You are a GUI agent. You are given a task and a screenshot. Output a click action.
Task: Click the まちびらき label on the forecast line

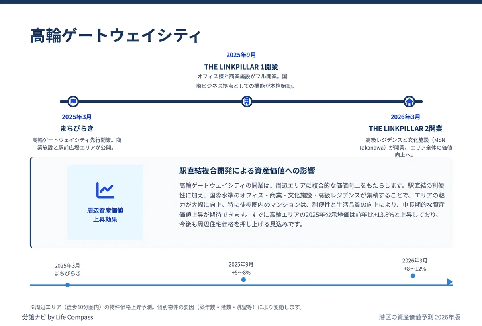(x=67, y=273)
